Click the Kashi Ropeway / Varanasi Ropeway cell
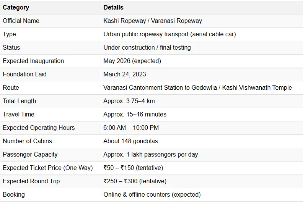Screen dimensions: 303x202 point(153,21)
